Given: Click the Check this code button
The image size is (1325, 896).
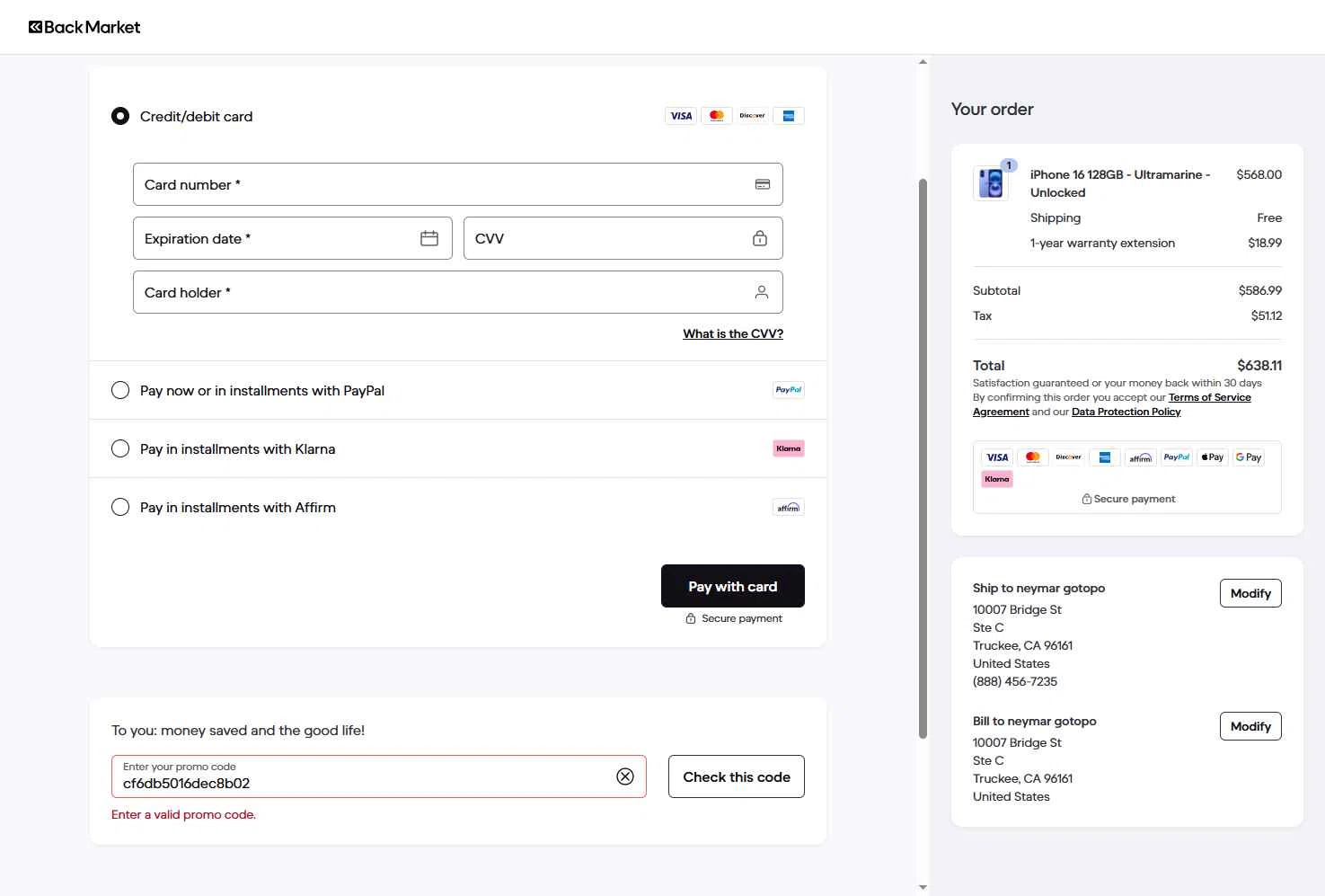Looking at the screenshot, I should click(737, 776).
